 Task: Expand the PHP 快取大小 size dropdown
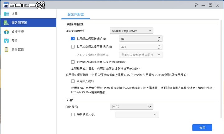point(137,115)
